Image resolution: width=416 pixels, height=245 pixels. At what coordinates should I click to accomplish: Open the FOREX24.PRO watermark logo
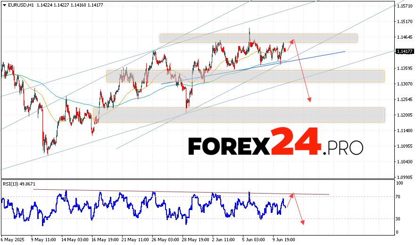(x=275, y=142)
